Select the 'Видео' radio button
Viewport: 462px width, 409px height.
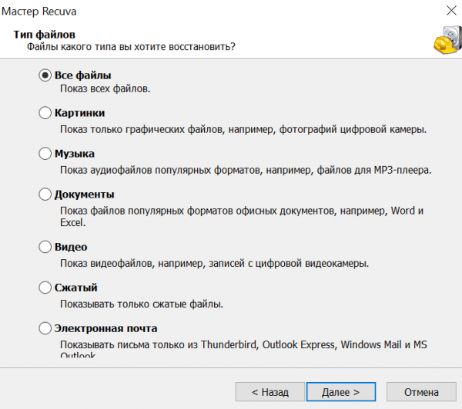pos(45,247)
